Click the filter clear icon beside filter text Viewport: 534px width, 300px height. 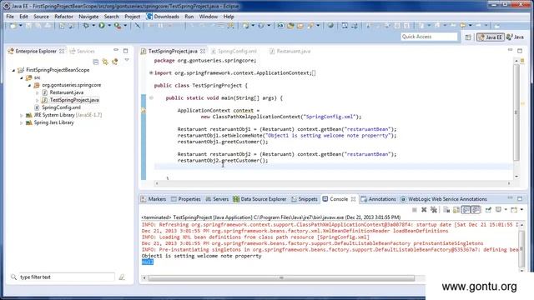click(x=122, y=277)
